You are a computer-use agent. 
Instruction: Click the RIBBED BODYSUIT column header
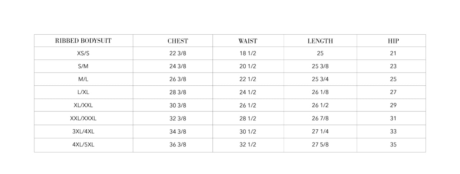83,41
